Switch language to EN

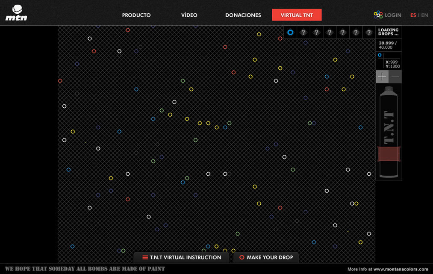[x=424, y=15]
